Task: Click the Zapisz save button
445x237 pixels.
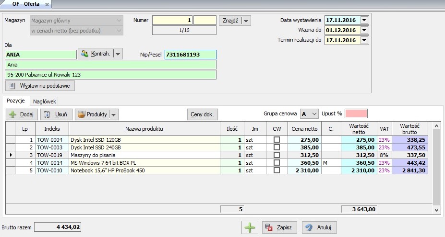Action: pos(280,227)
